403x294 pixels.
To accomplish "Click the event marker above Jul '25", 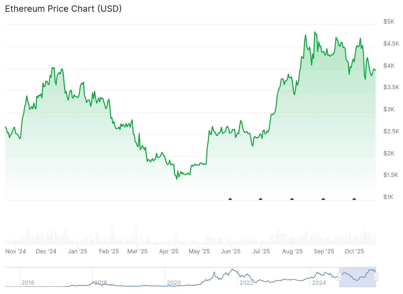I will [260, 199].
